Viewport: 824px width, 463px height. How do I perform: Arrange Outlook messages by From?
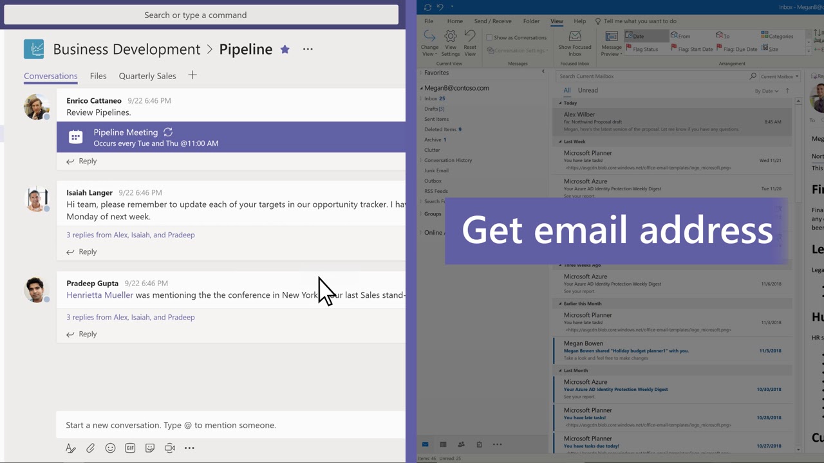[x=680, y=36]
